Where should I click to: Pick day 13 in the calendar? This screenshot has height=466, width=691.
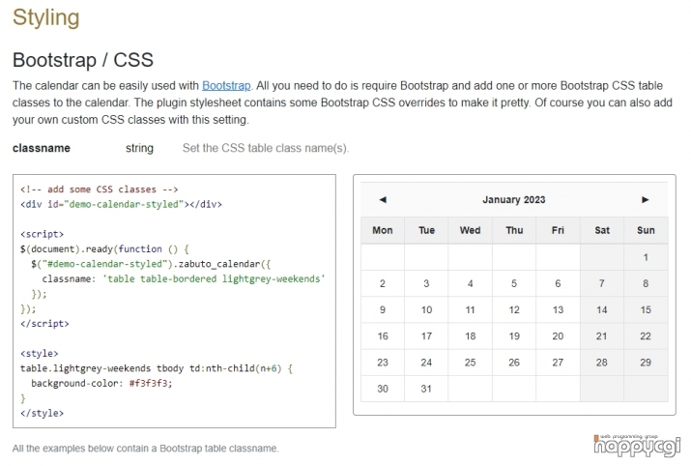pos(558,310)
